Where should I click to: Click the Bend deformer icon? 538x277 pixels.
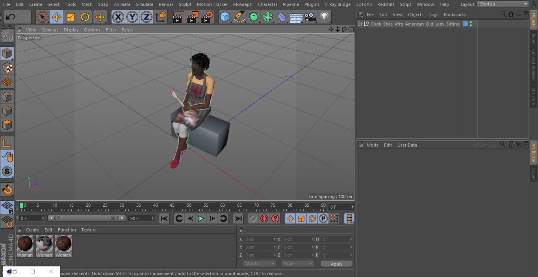(x=282, y=17)
